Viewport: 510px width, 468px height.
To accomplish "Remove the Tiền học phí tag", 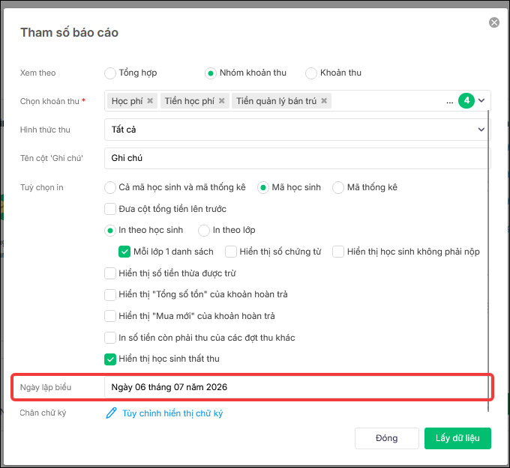I will pyautogui.click(x=222, y=100).
